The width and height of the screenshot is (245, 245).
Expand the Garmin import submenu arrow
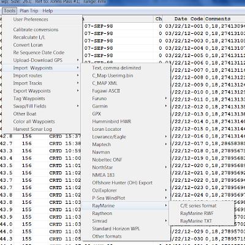tap(166, 106)
